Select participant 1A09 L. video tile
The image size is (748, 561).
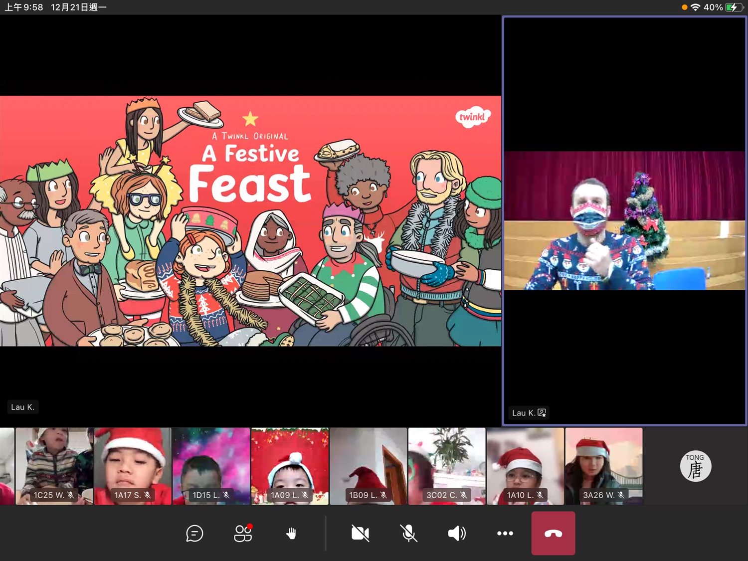[x=290, y=466]
